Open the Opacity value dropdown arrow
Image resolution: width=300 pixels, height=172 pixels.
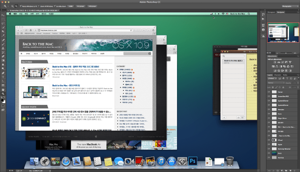(x=298, y=83)
